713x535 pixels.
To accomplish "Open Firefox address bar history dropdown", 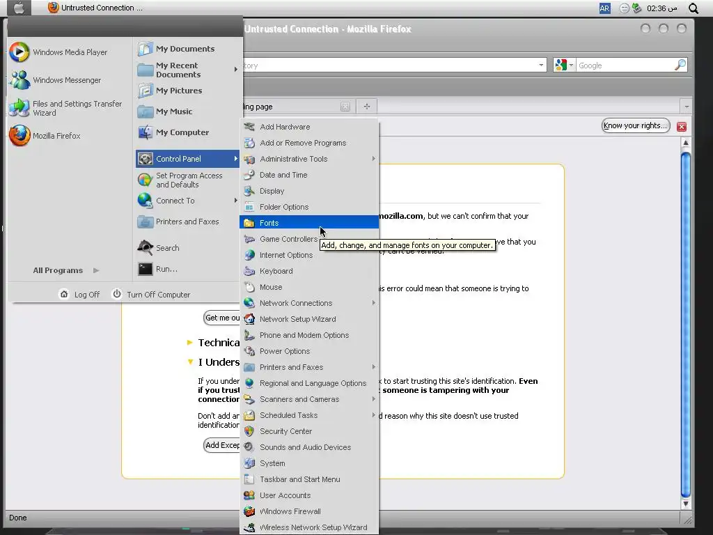I will point(541,65).
